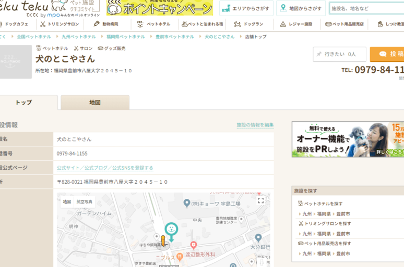Search by area with エリアからさがす
Viewport: 404px width, 267px height.
(246, 8)
